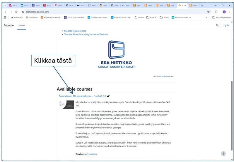Click the Esa Hietikko Koulutusmateriaalit logo

116,54
